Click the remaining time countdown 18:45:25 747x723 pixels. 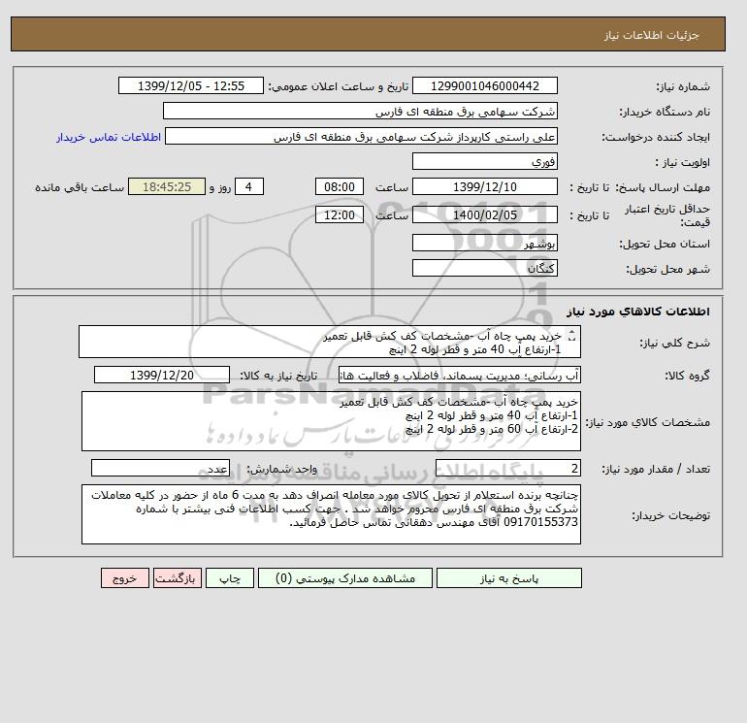pyautogui.click(x=167, y=187)
